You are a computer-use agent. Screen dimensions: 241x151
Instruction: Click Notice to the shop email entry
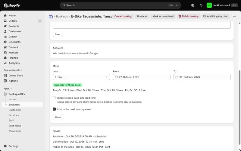81,147
